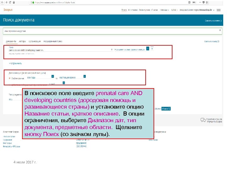Switch to the Организации tab
Screen dimensions: 227x170
[35, 41]
